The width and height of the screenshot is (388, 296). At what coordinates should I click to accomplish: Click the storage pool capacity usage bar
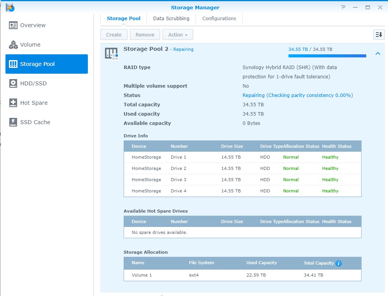(x=327, y=56)
